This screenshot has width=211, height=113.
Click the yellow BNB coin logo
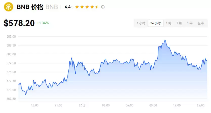coord(9,7)
